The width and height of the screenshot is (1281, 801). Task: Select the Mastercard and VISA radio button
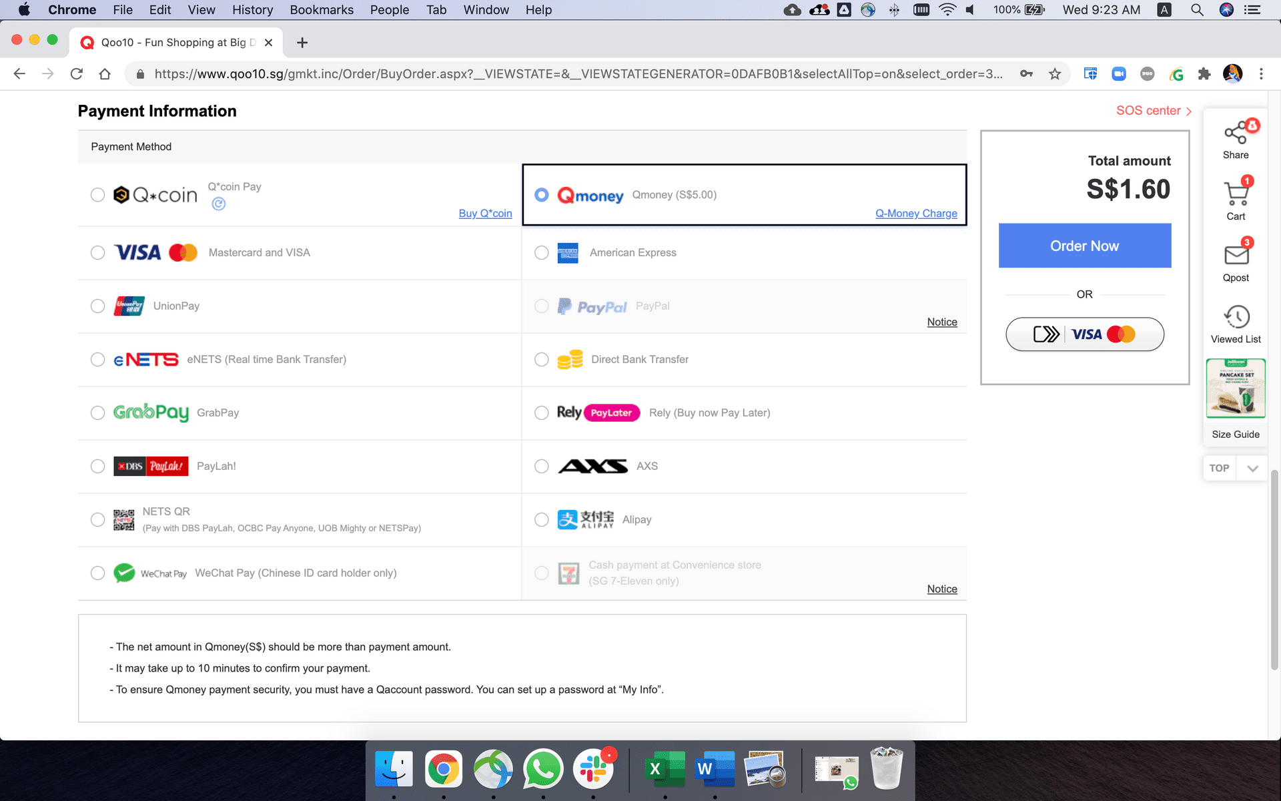(x=97, y=253)
